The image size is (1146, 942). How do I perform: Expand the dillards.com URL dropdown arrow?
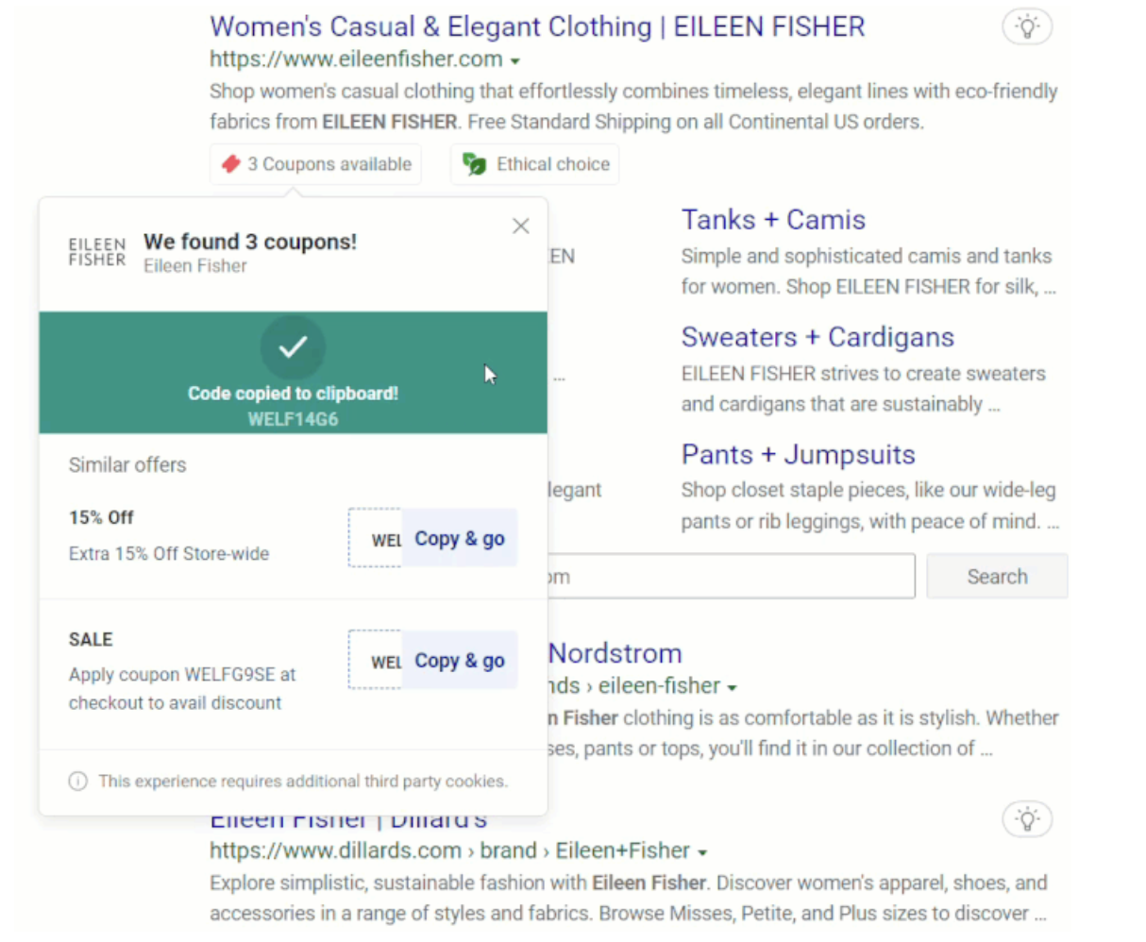[702, 852]
